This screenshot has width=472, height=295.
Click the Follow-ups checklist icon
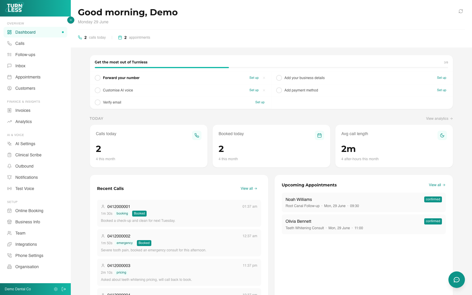pos(9,55)
